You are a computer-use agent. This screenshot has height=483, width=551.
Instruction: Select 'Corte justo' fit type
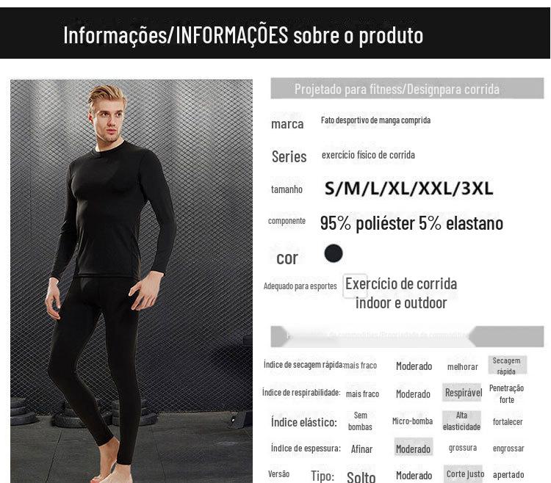(x=464, y=474)
